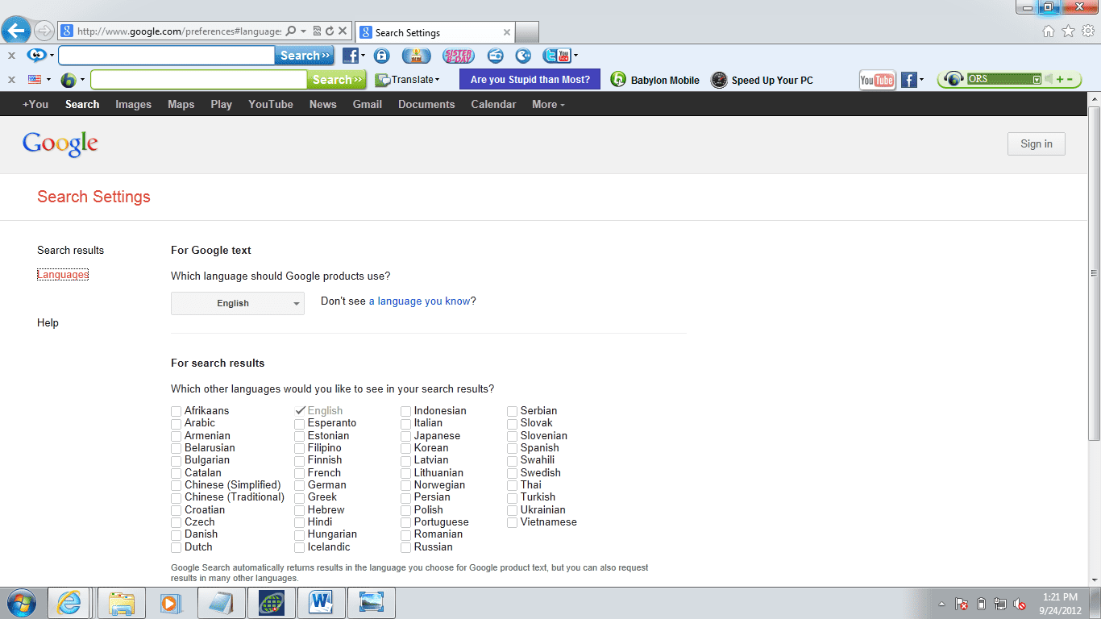The image size is (1101, 619).
Task: Open the favorites star icon
Action: pyautogui.click(x=1068, y=31)
